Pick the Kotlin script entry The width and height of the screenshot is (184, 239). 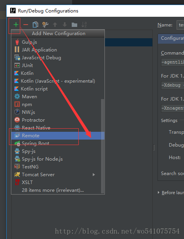tap(56, 89)
